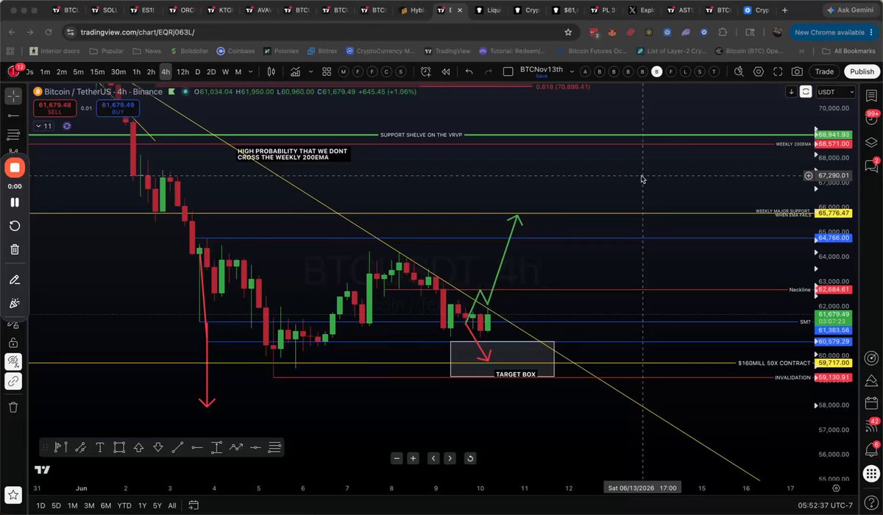Select the horizontal ray tool in favorites toolbar
The width and height of the screenshot is (883, 515).
197,447
